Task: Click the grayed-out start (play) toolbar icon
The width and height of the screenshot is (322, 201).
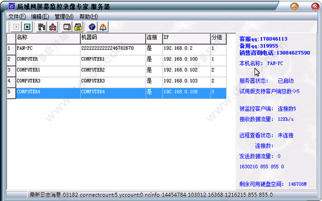Action: 16,27
